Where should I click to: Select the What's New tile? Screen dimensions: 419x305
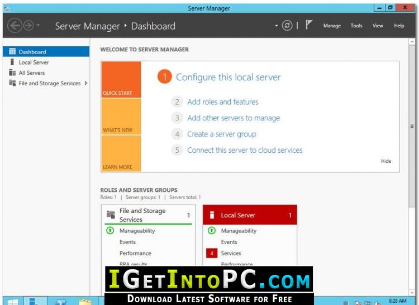click(x=121, y=117)
